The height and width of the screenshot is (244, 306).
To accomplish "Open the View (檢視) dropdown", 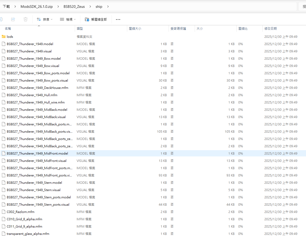I will point(68,19).
